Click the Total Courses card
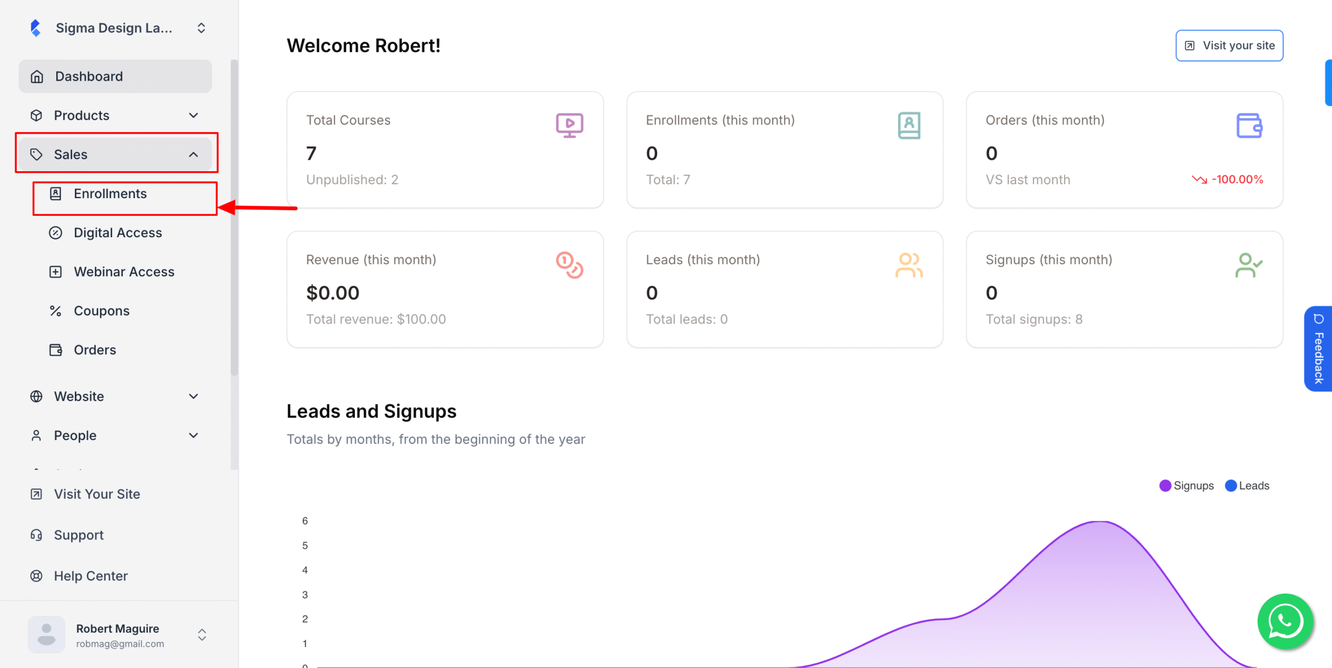Viewport: 1332px width, 668px height. tap(445, 150)
